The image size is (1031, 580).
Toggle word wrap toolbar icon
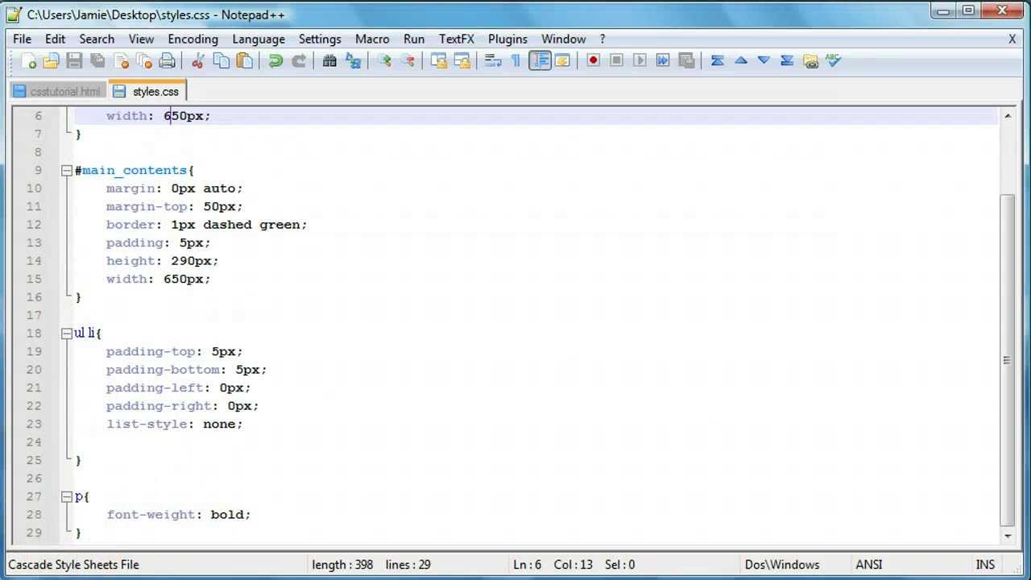click(x=493, y=61)
